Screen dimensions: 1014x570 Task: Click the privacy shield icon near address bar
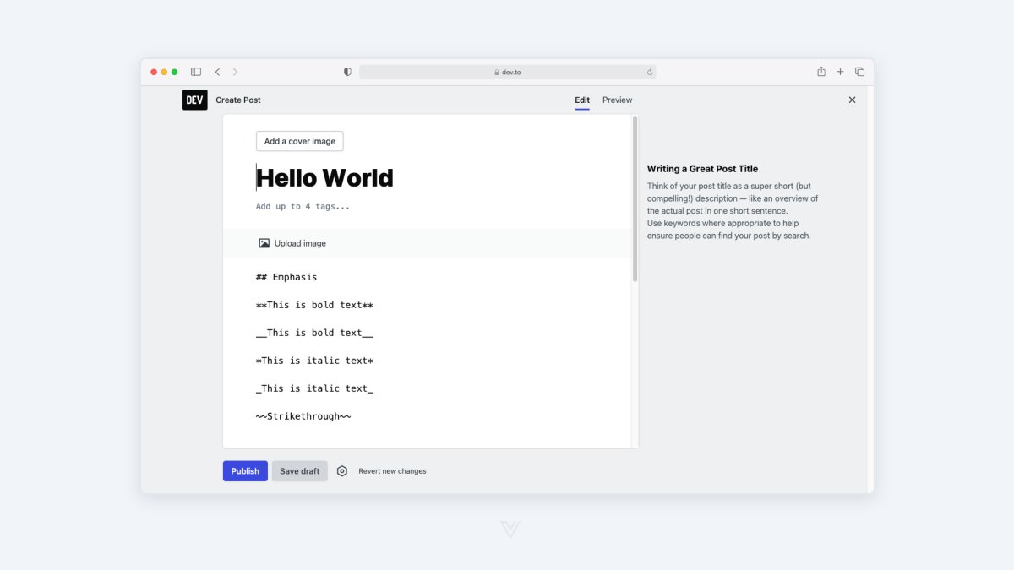coord(346,72)
